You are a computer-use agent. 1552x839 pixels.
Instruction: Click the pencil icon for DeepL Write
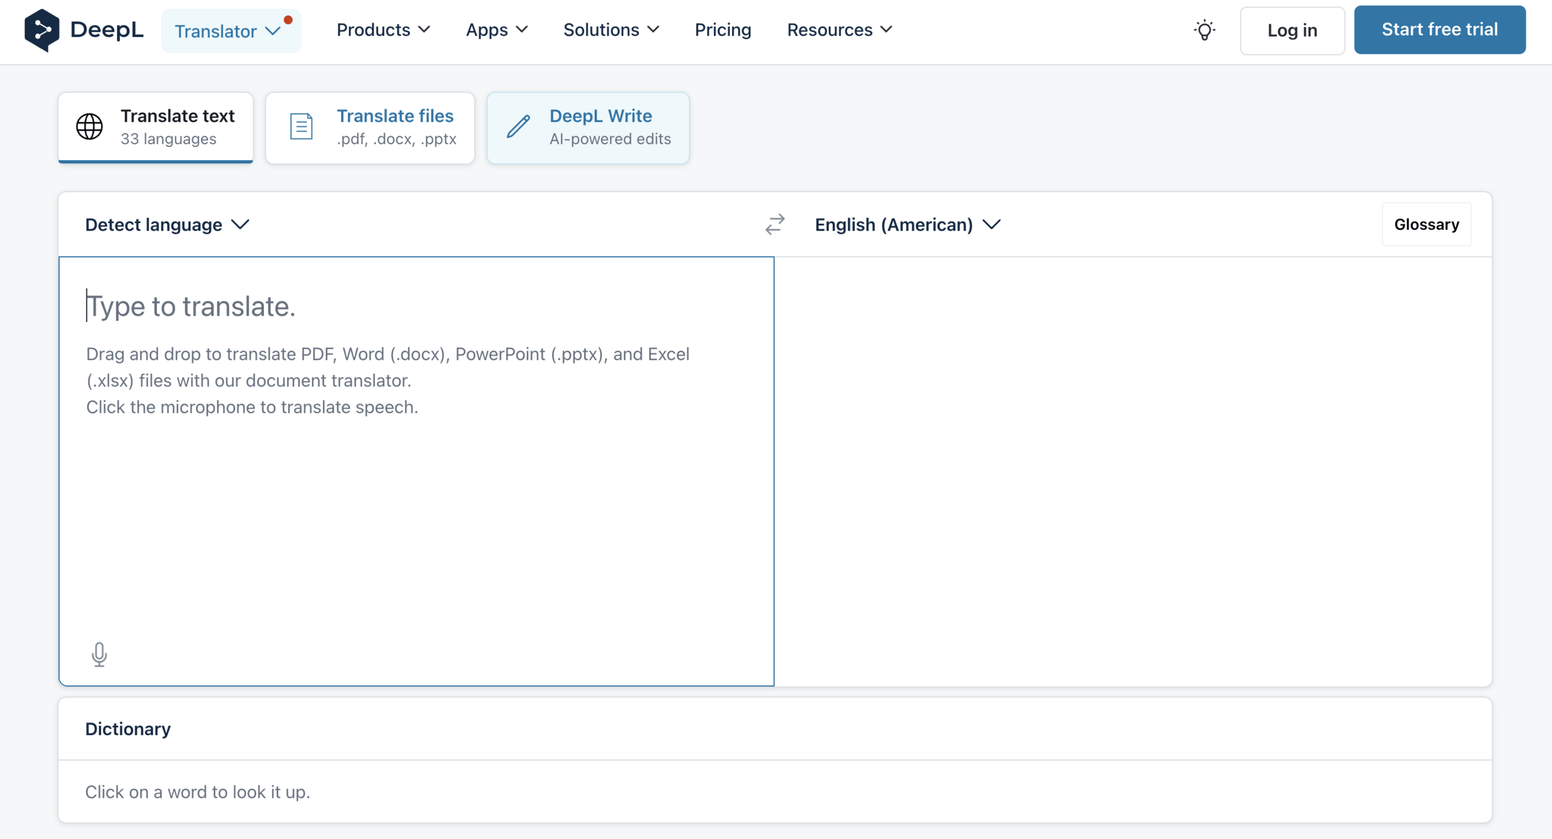pyautogui.click(x=518, y=127)
